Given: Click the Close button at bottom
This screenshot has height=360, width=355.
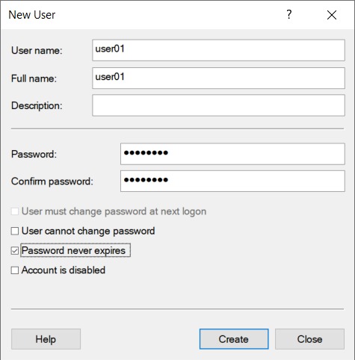Looking at the screenshot, I should 309,339.
